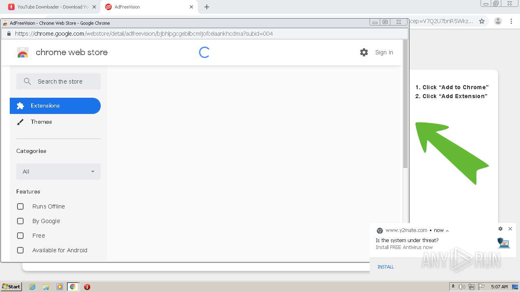Screen dimensions: 520x292
Task: Dismiss the y2mate notification
Action: pyautogui.click(x=510, y=229)
